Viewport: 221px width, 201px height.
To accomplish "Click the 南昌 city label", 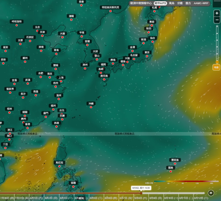I will (x=36, y=91).
